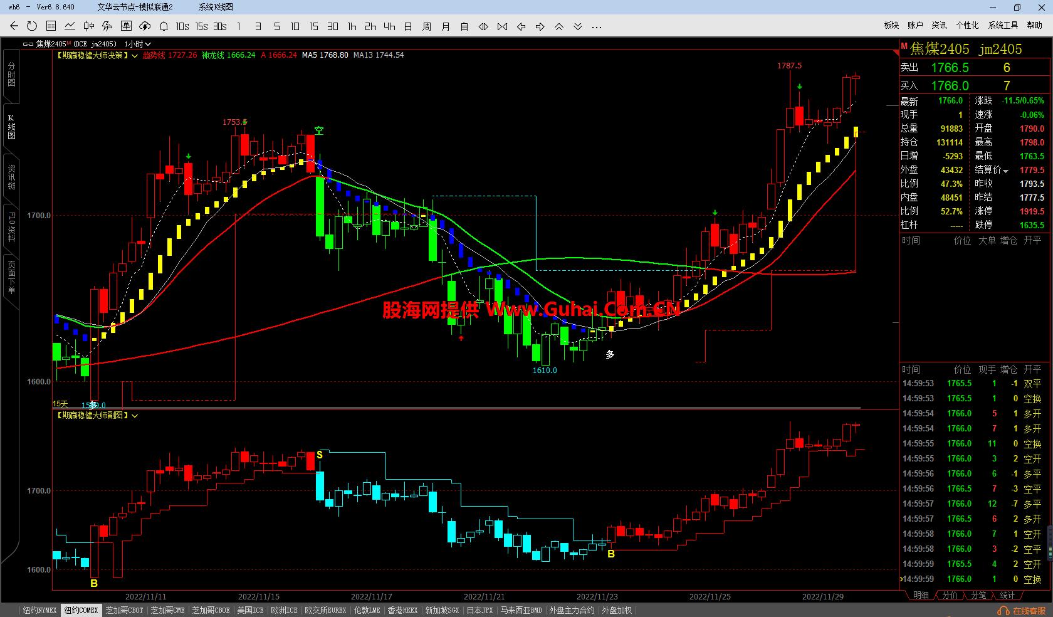Select the candlestick chart icon

[x=88, y=26]
